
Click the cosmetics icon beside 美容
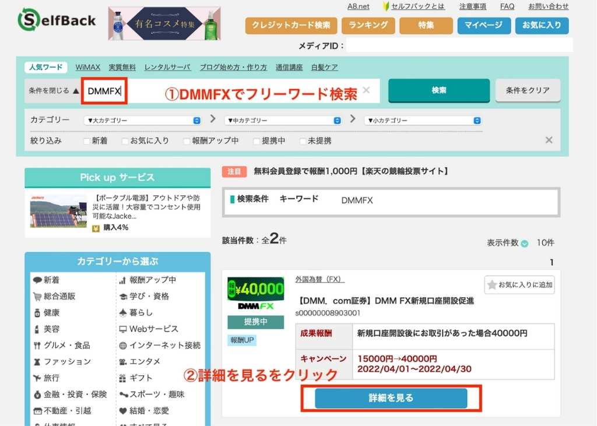point(37,329)
